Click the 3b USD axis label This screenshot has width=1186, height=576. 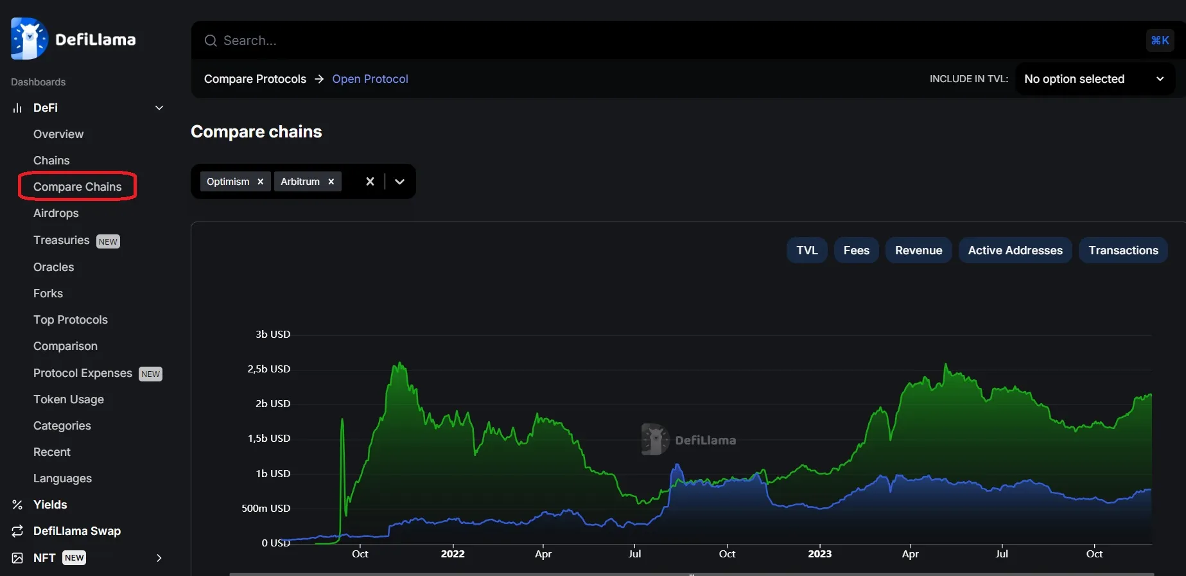(273, 335)
